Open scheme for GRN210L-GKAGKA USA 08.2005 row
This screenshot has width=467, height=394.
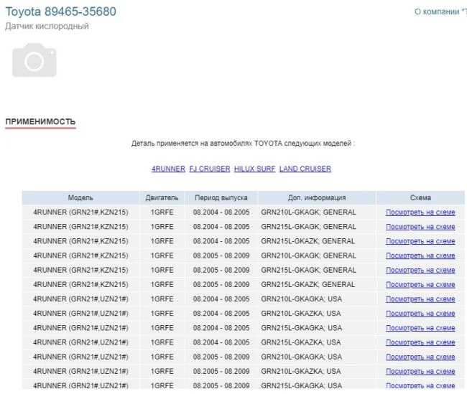[x=420, y=357]
